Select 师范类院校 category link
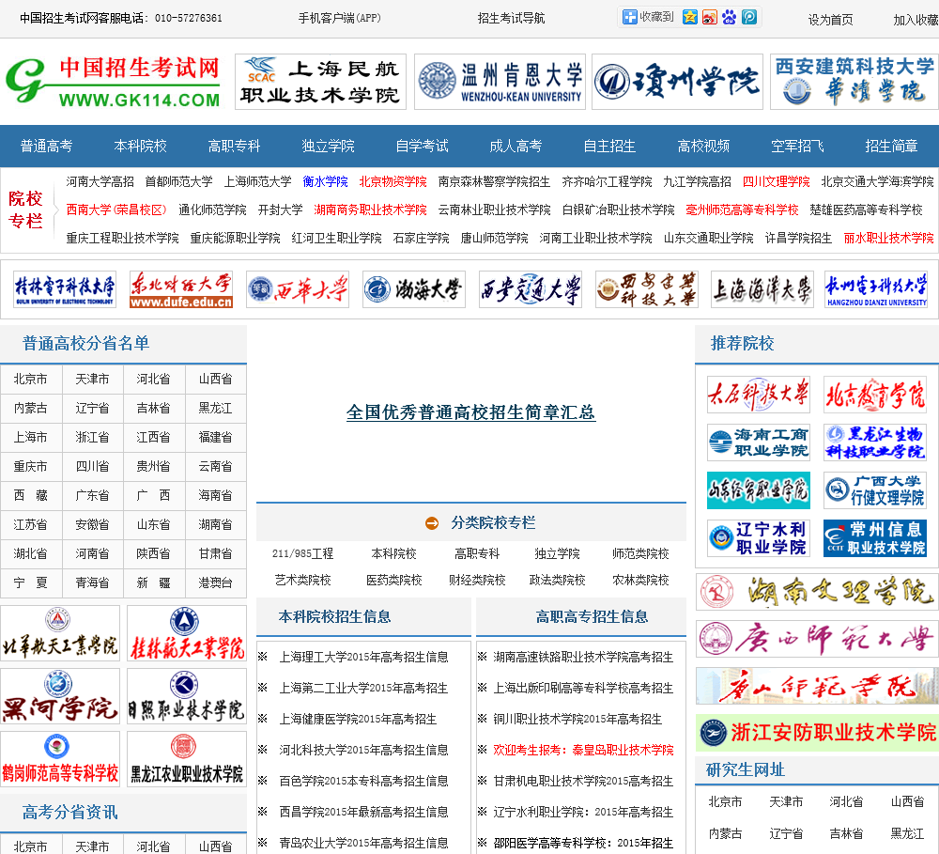This screenshot has height=854, width=939. [x=640, y=553]
